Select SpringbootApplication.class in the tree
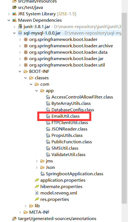 coord(72,174)
